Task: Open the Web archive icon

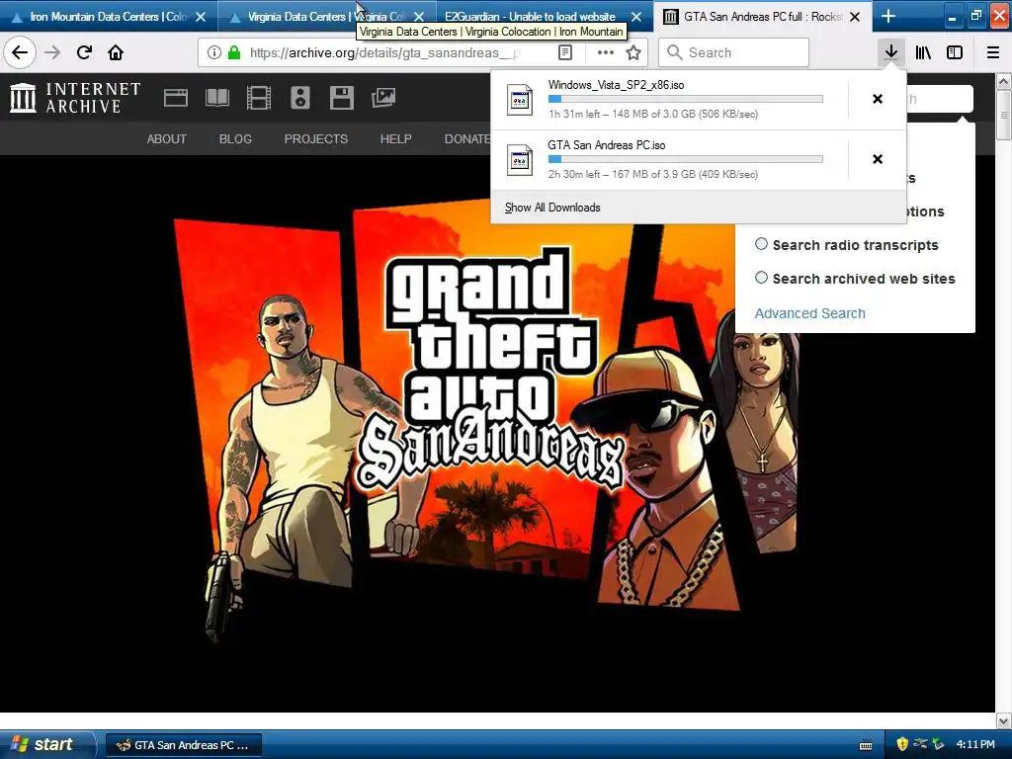Action: [176, 98]
